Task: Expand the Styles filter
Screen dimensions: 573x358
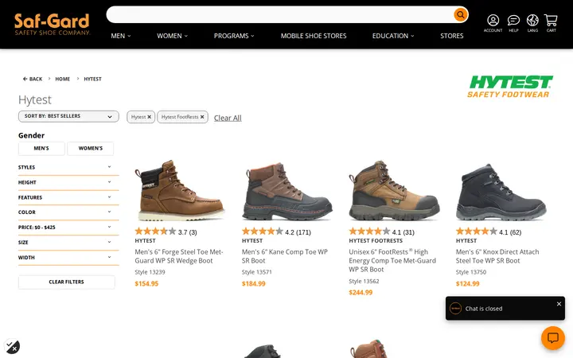Action: [x=68, y=167]
